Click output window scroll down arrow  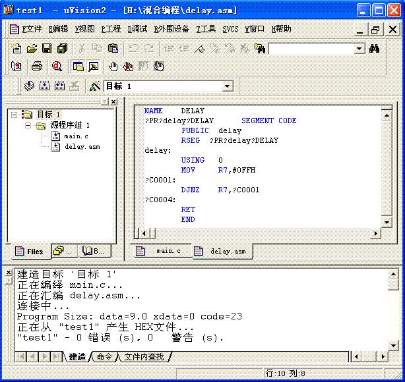point(393,346)
